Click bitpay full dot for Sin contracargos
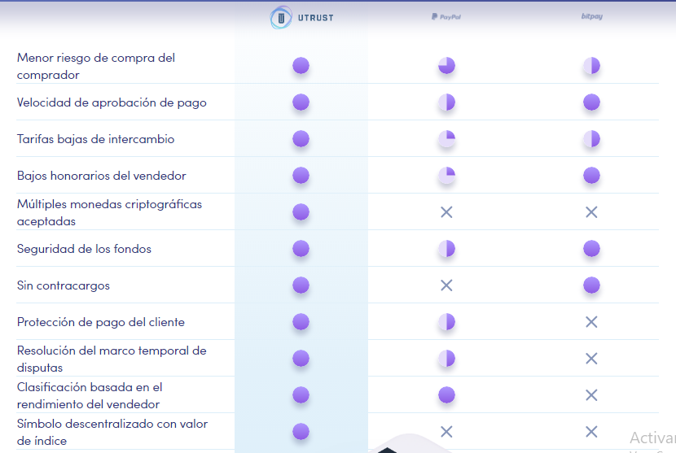Image resolution: width=676 pixels, height=453 pixels. pos(591,285)
